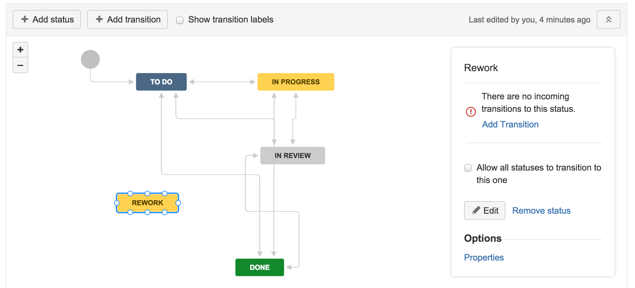
Task: Click the top middle handle of REWORK node
Action: tap(147, 194)
